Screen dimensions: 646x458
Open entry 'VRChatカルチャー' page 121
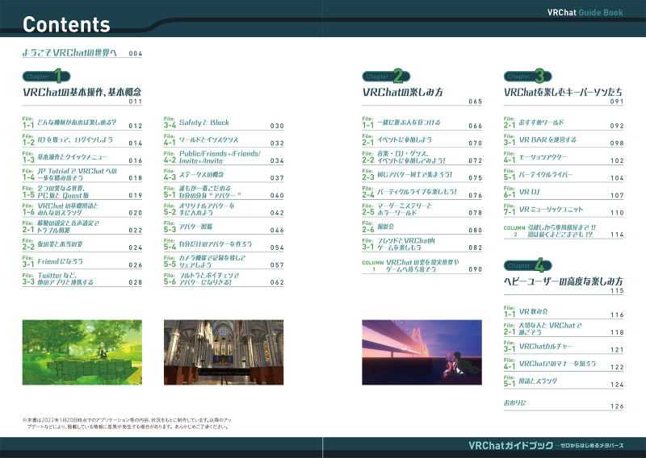click(x=563, y=347)
